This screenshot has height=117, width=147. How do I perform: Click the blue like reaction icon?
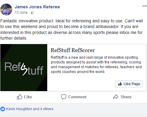point(3,109)
